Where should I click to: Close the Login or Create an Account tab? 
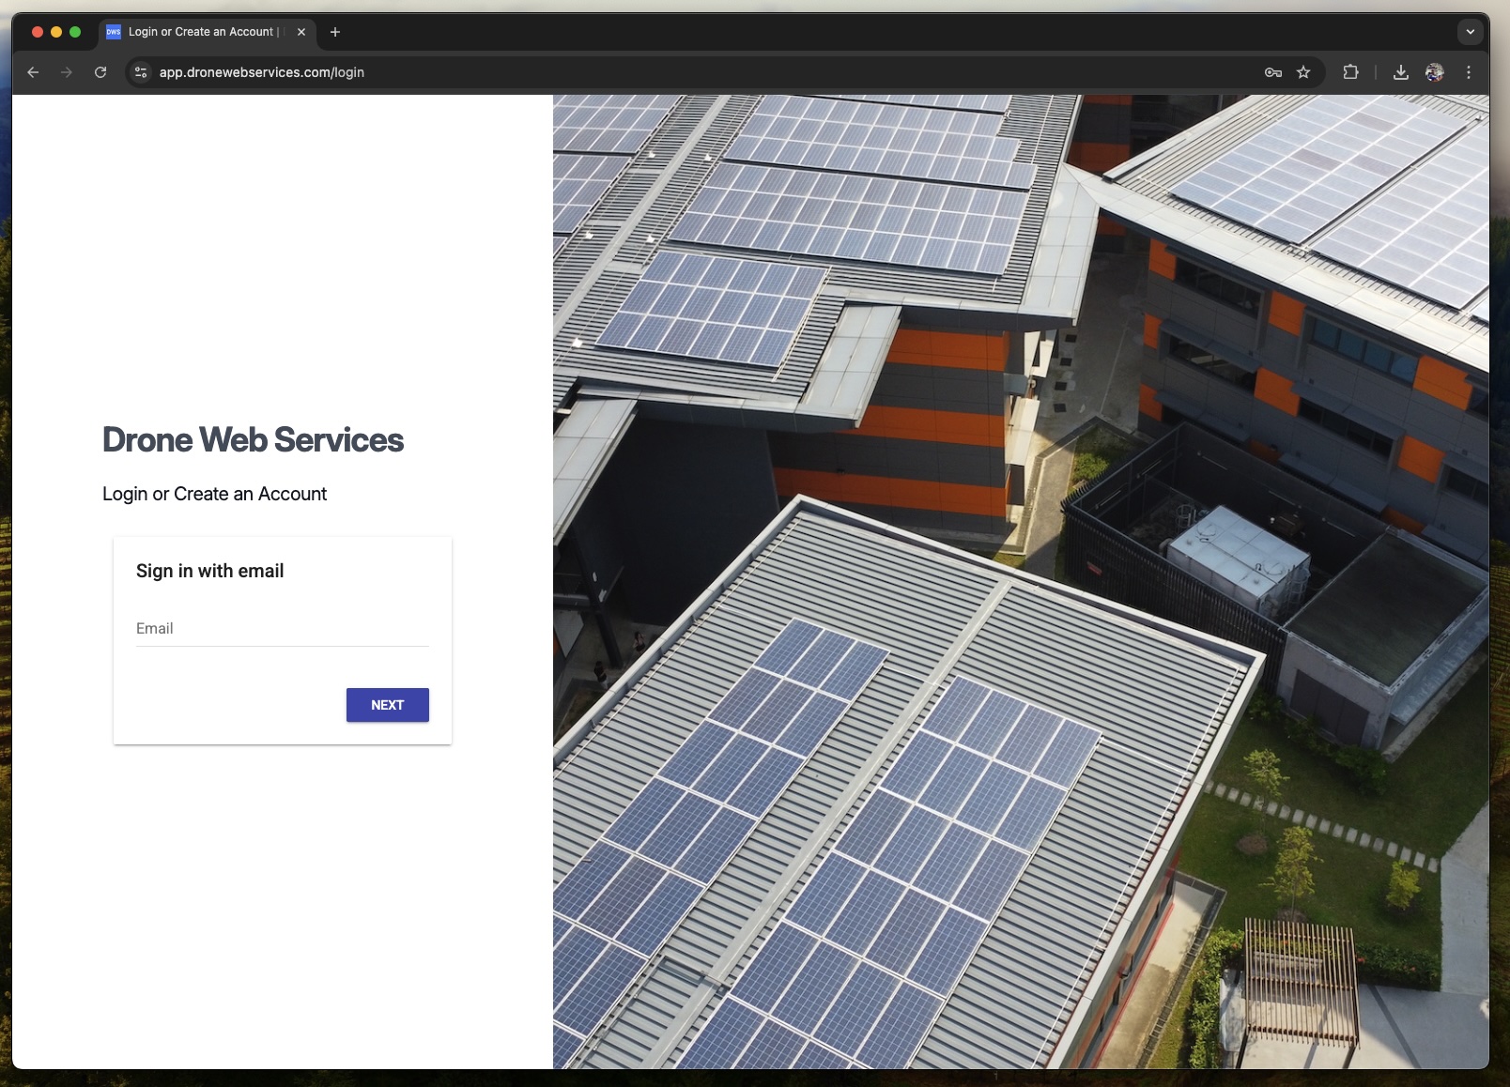pos(301,32)
